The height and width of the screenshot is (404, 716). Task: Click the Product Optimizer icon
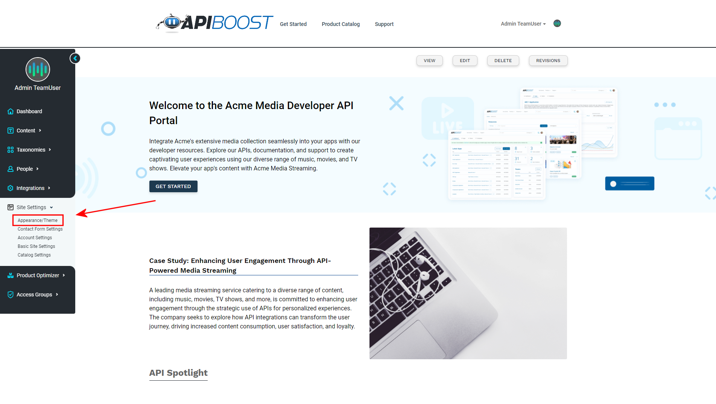[x=11, y=275]
